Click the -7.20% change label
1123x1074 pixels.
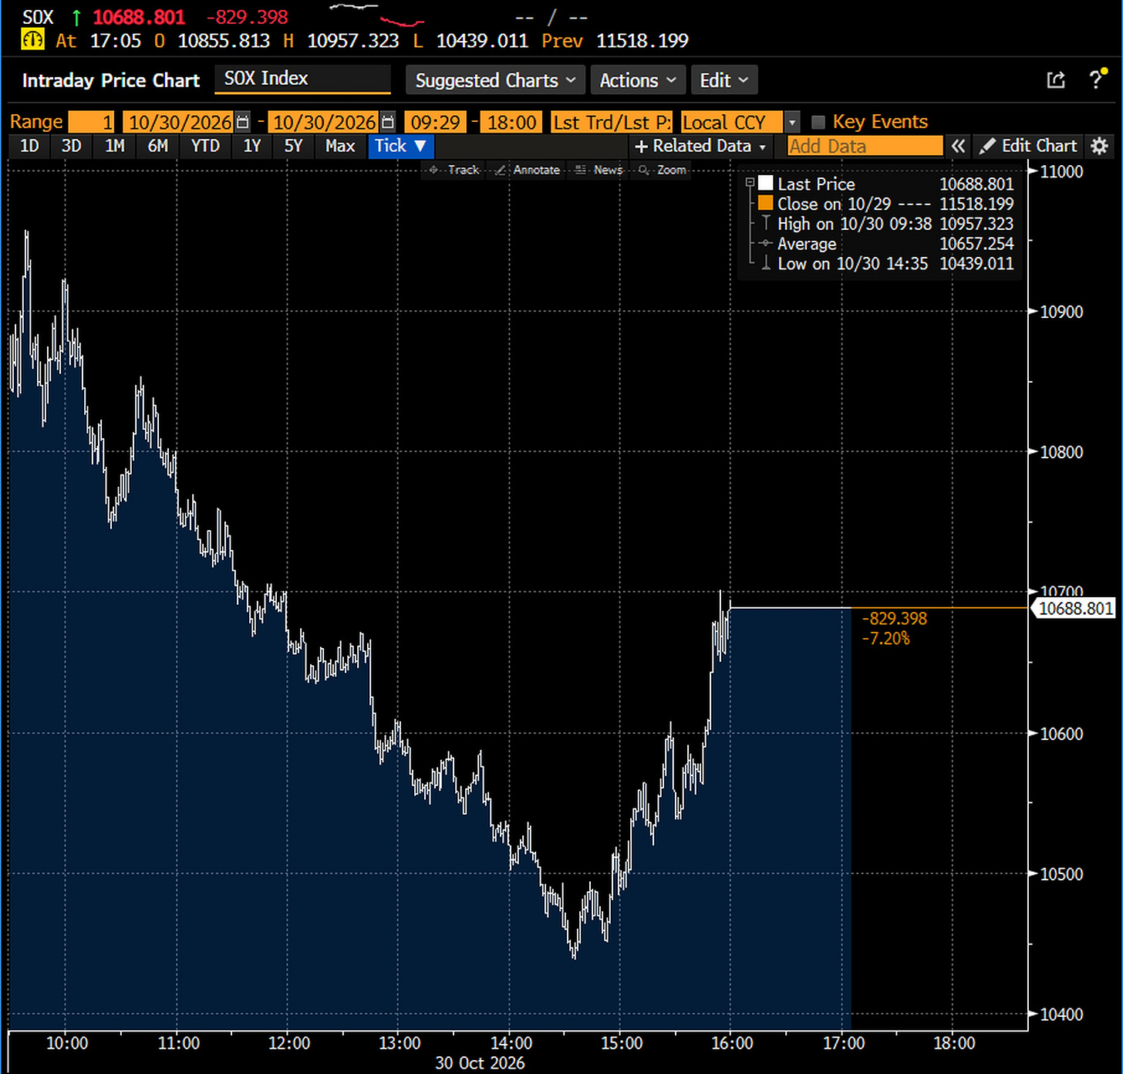tap(885, 638)
